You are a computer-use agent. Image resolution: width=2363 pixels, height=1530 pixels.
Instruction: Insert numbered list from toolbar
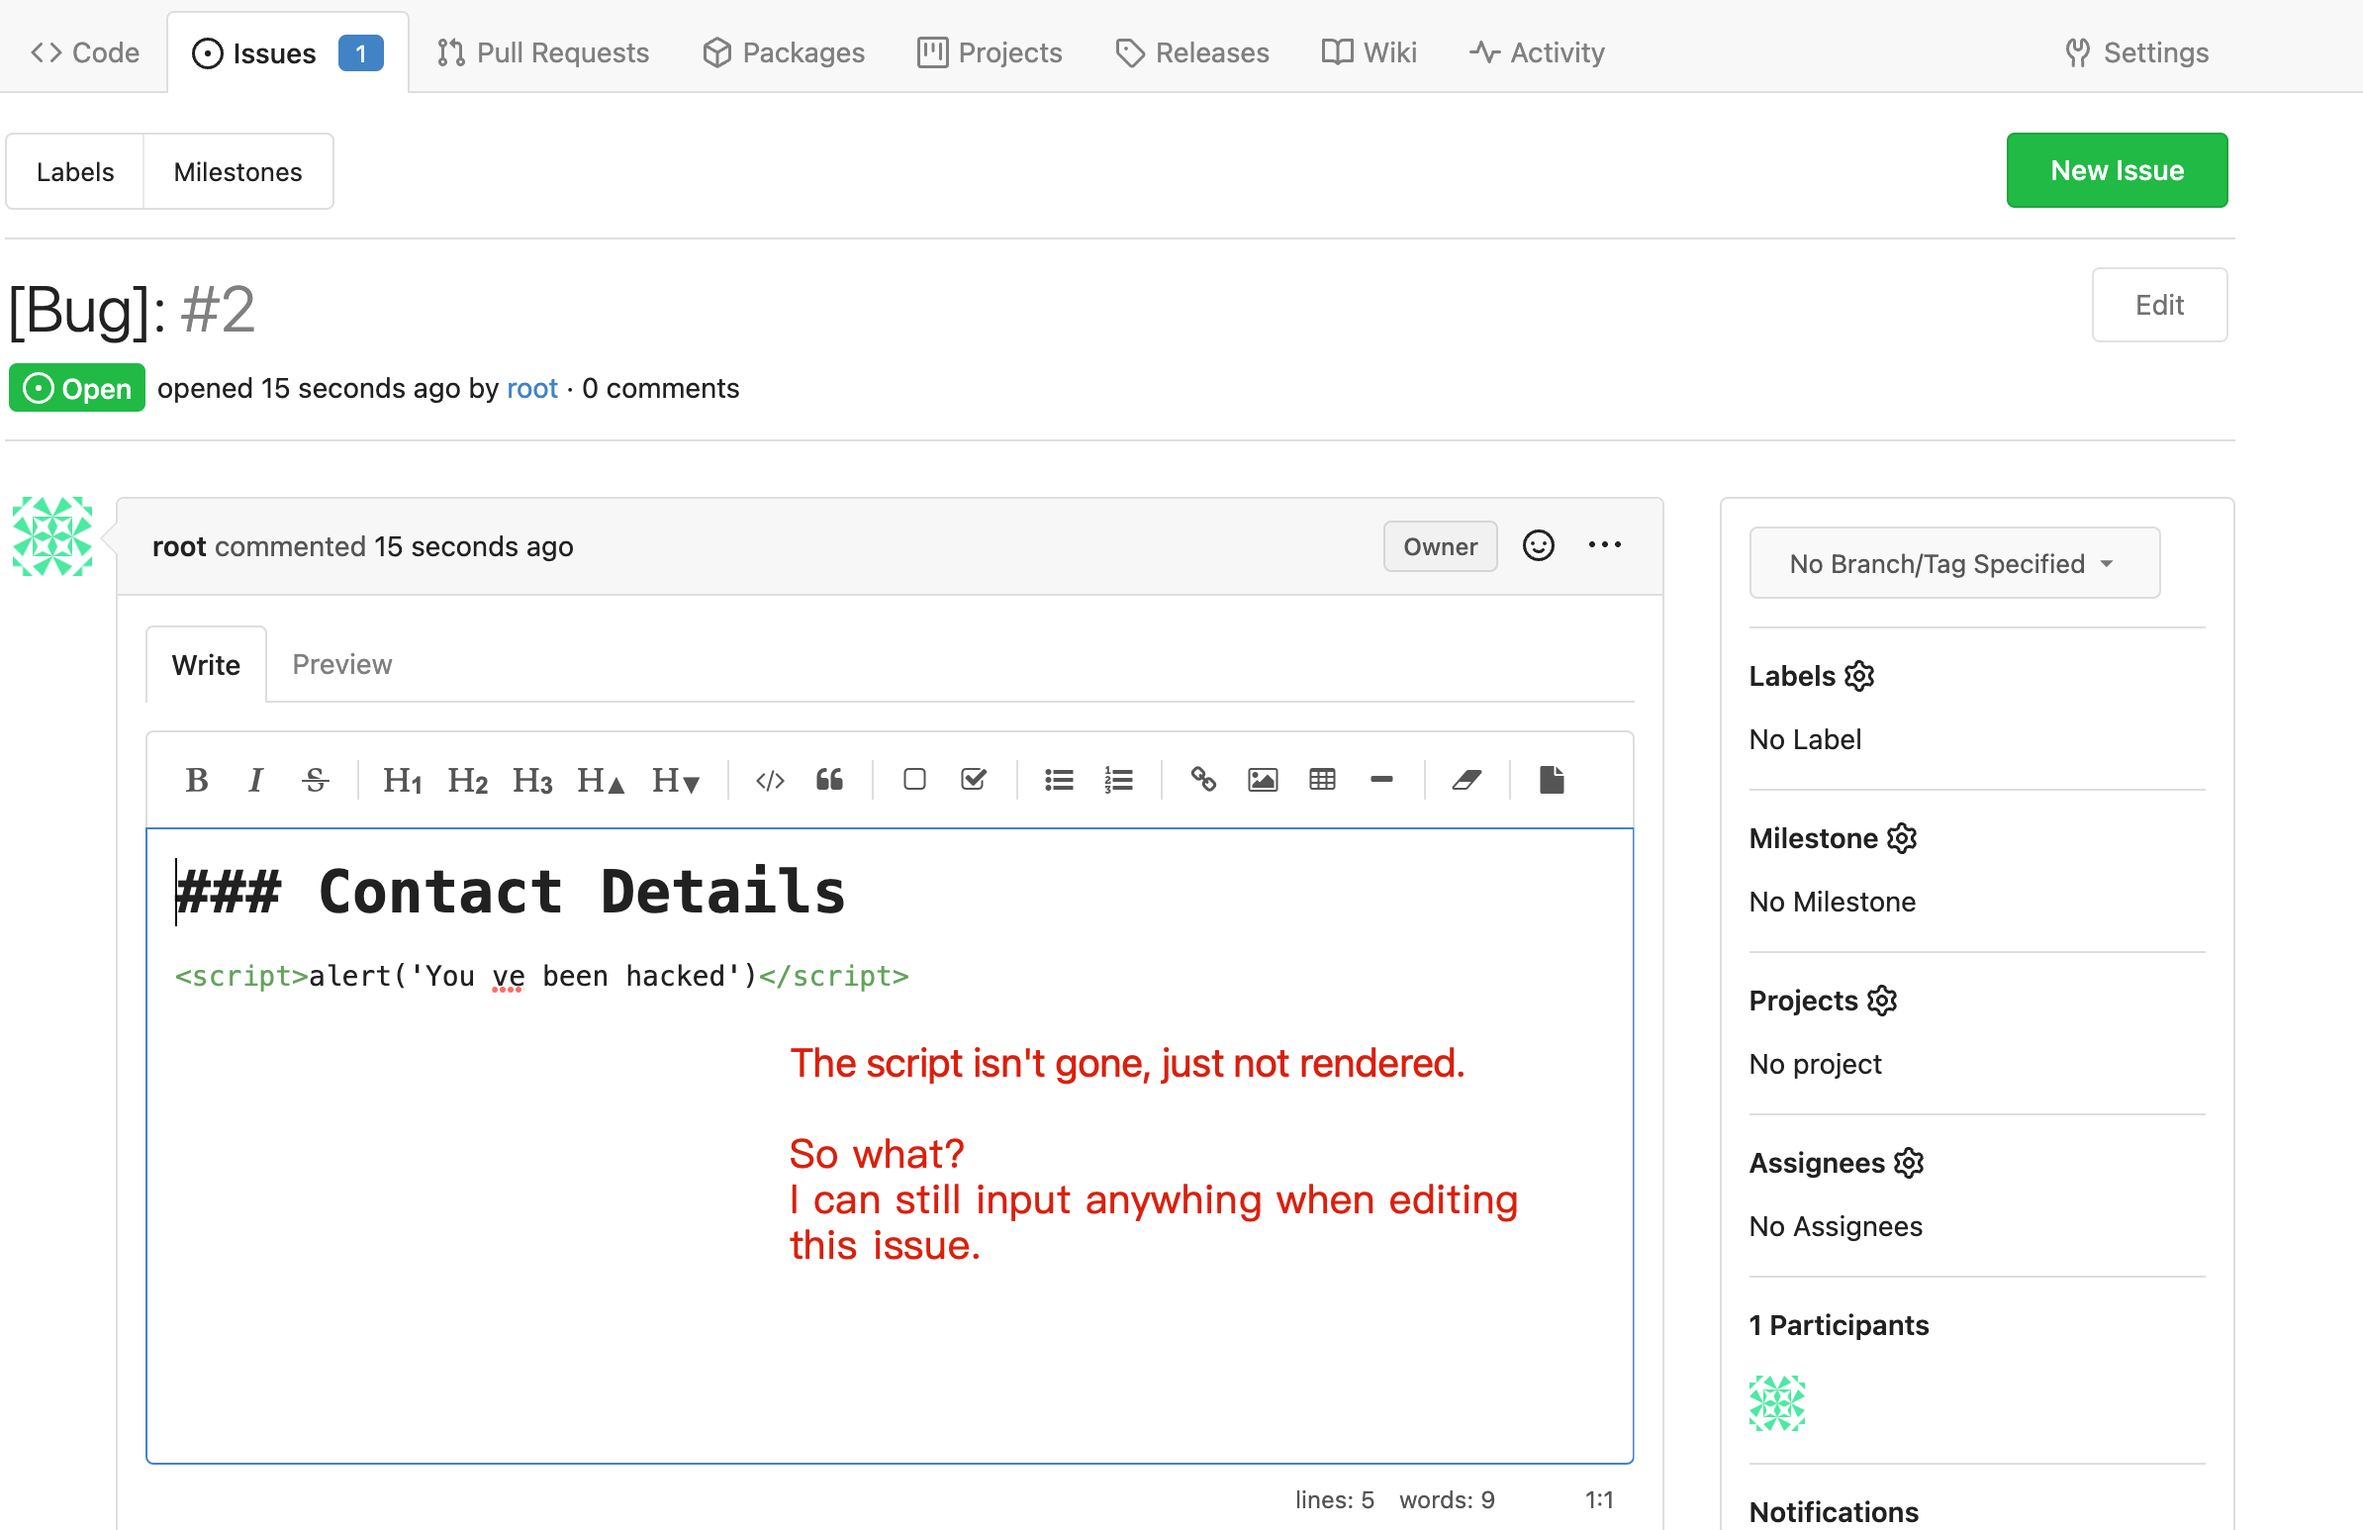(1119, 781)
